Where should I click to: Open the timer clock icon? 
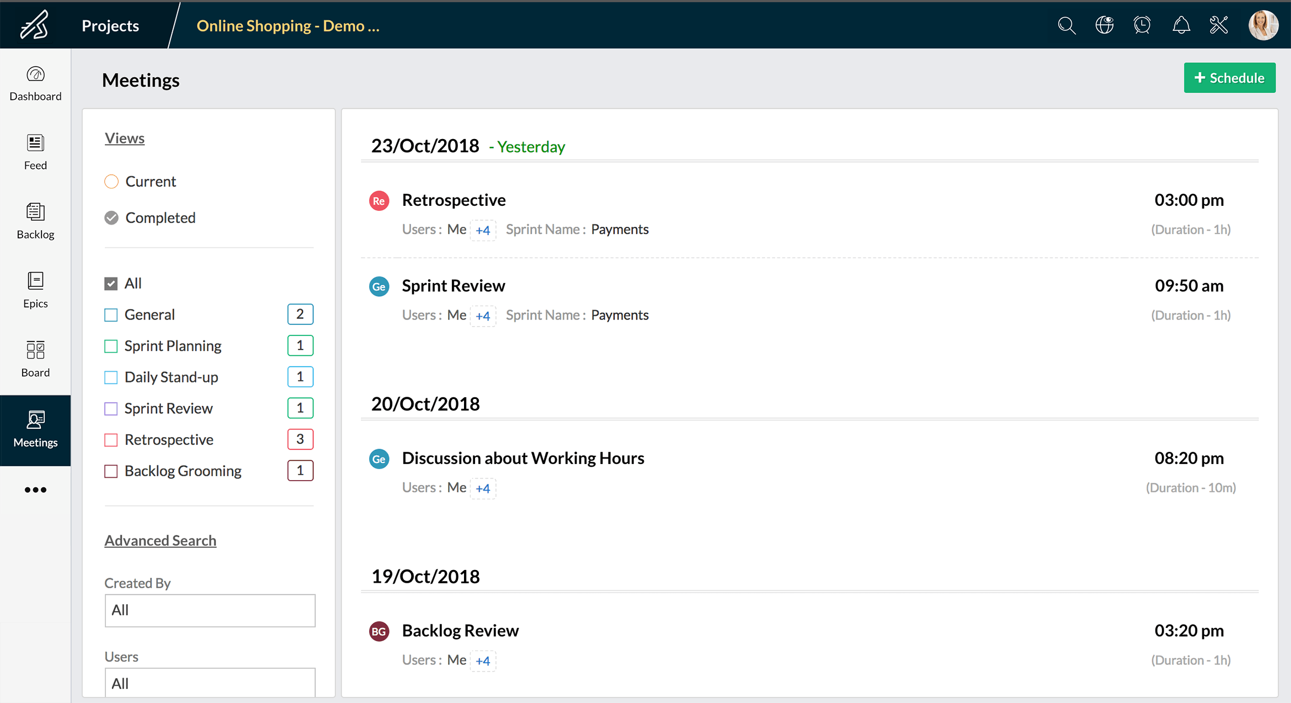pyautogui.click(x=1142, y=25)
